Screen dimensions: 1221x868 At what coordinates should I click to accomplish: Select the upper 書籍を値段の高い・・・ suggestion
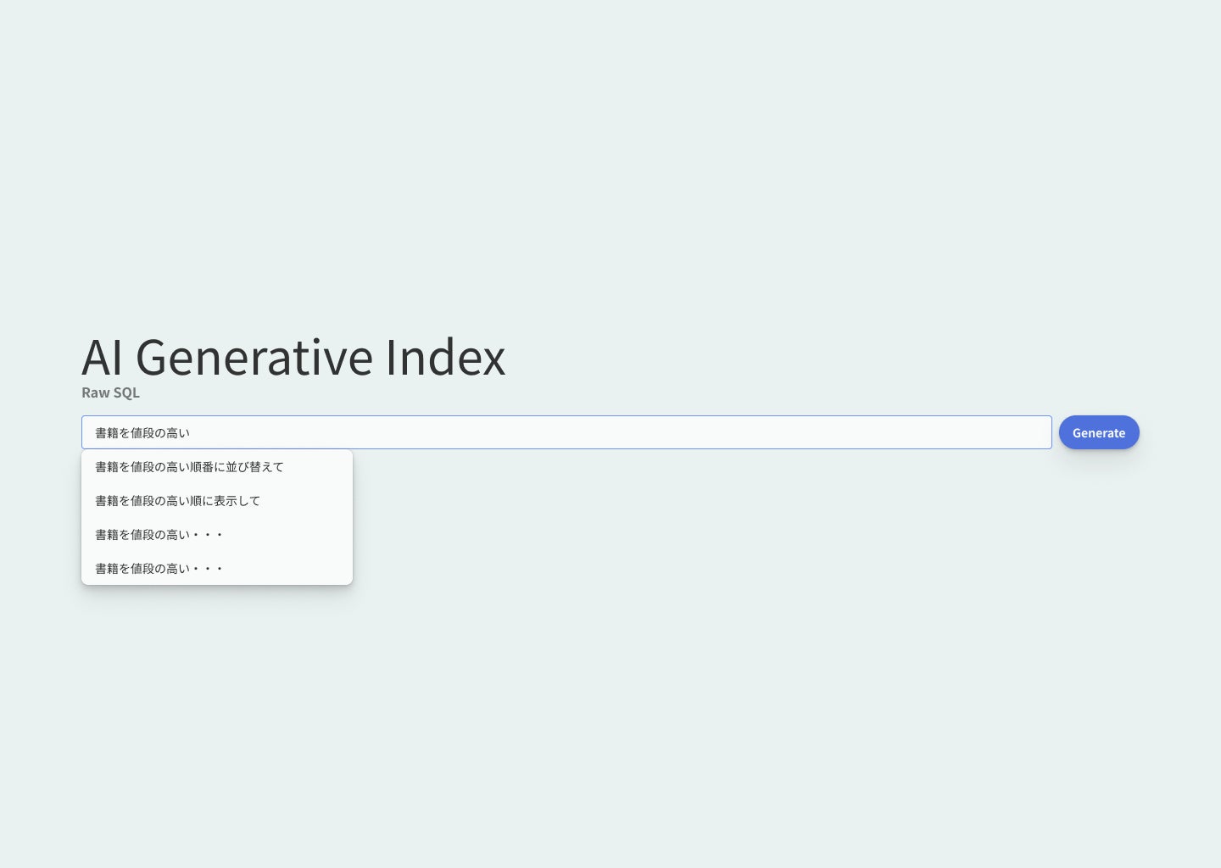[159, 535]
